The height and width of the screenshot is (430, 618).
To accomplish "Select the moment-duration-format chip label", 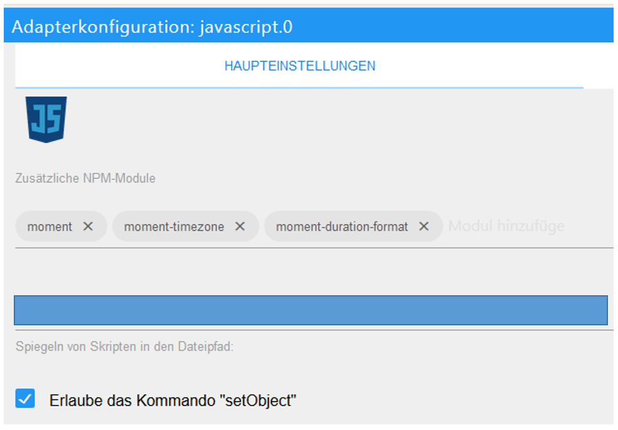I will [342, 227].
